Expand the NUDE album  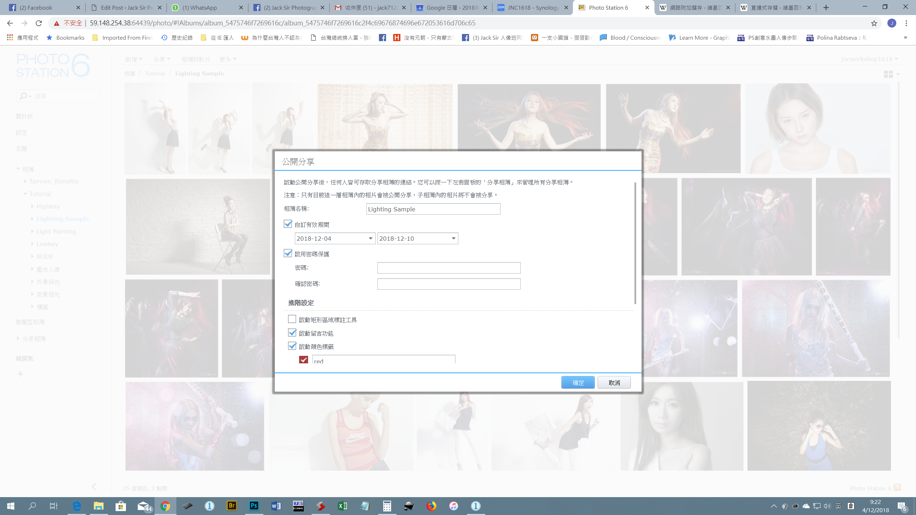[32, 256]
